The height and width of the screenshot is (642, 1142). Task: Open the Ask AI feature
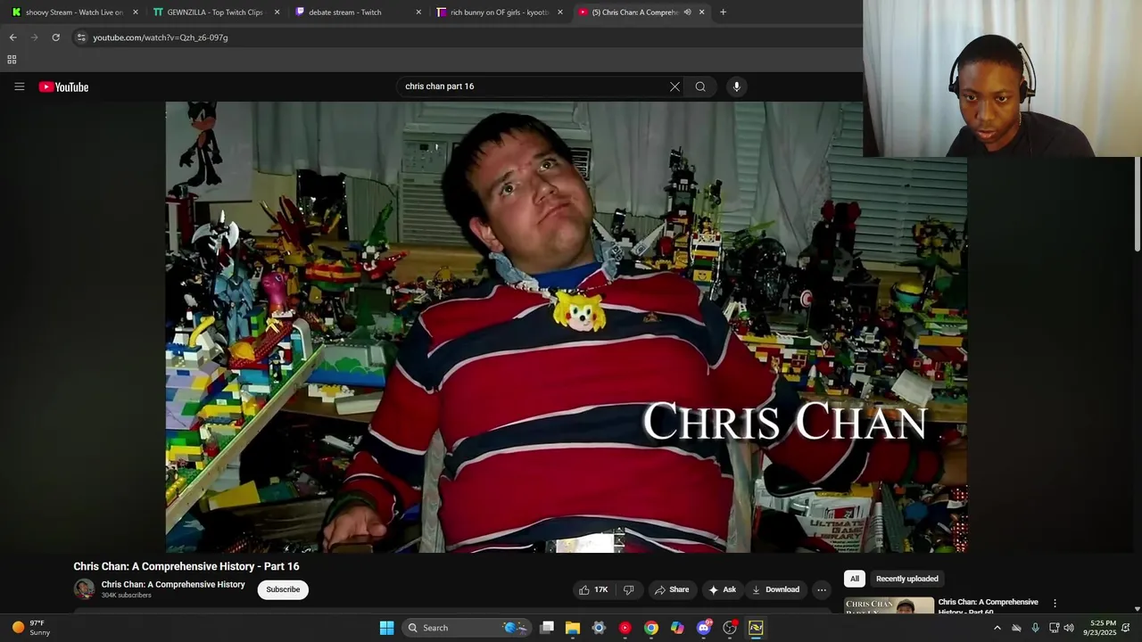click(722, 589)
